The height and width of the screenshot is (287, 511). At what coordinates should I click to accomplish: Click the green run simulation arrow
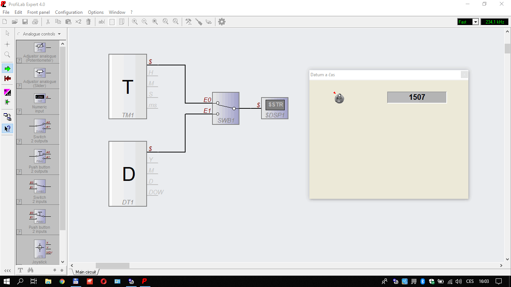point(7,68)
